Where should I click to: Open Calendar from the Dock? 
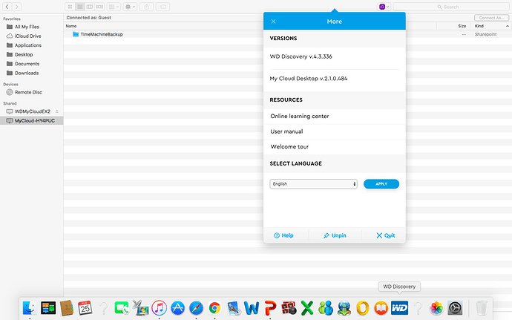coord(85,308)
